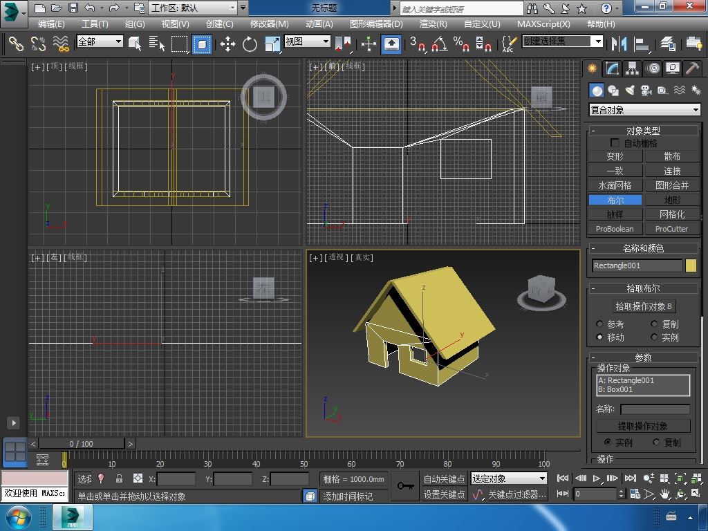Select the Move transform tool

tap(227, 44)
